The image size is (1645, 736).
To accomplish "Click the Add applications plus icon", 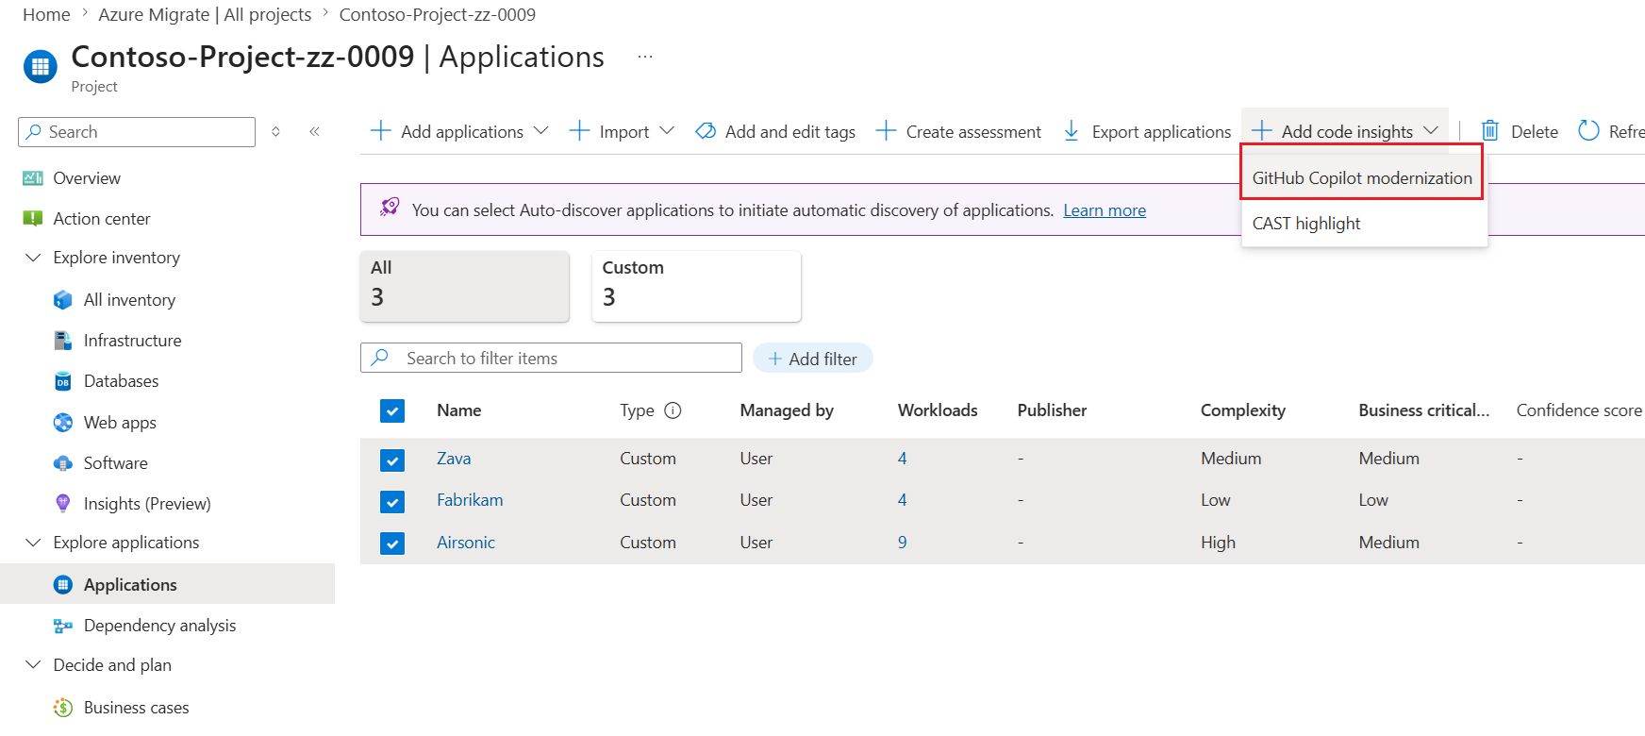I will 381,130.
